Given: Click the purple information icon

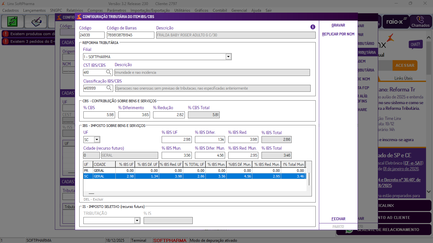Looking at the screenshot, I should point(313,27).
